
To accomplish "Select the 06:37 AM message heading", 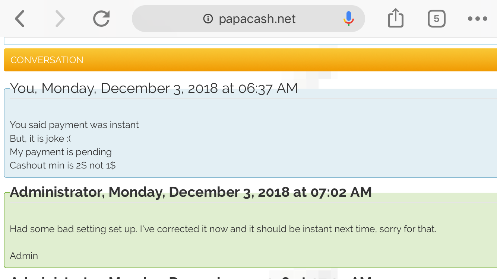I will (x=153, y=89).
